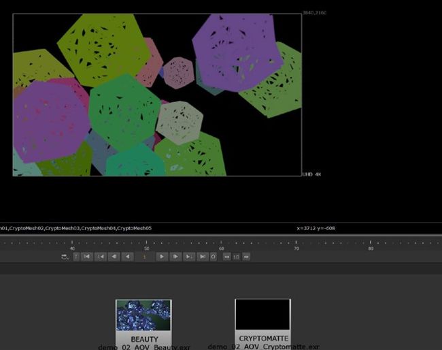
Task: Click the in-point I button
Action: pyautogui.click(x=76, y=257)
